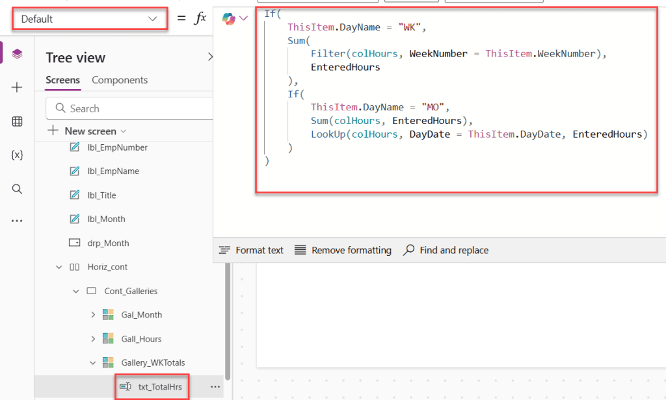The height and width of the screenshot is (400, 666).
Task: Open the Copilot formula assistant icon
Action: 228,18
